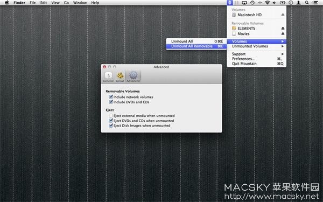The image size is (323, 202).
Task: Eject the Movies volume
Action: point(283,33)
